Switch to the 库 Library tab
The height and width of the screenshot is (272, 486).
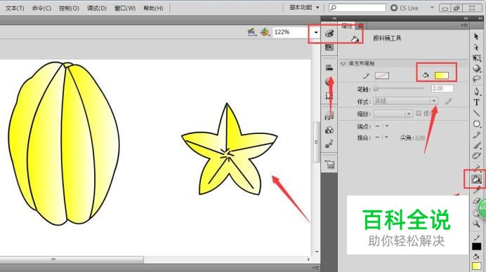[x=360, y=26]
